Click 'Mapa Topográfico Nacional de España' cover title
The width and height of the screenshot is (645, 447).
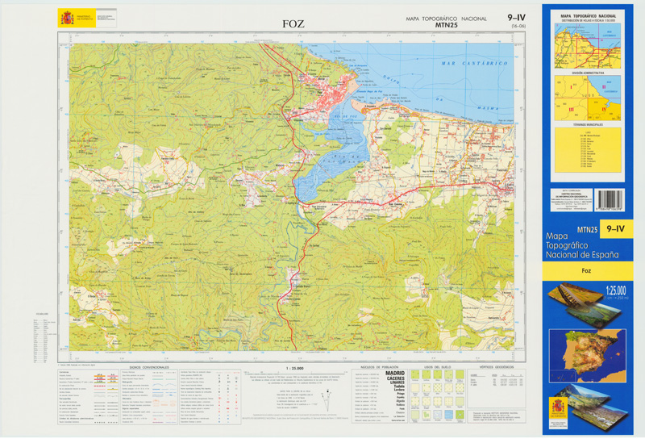pyautogui.click(x=582, y=245)
